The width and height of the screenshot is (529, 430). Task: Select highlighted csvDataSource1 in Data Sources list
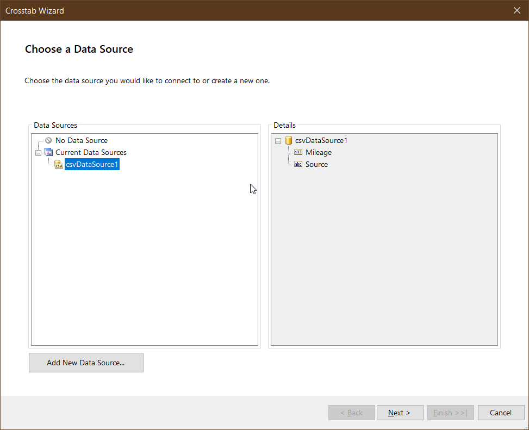pos(92,164)
